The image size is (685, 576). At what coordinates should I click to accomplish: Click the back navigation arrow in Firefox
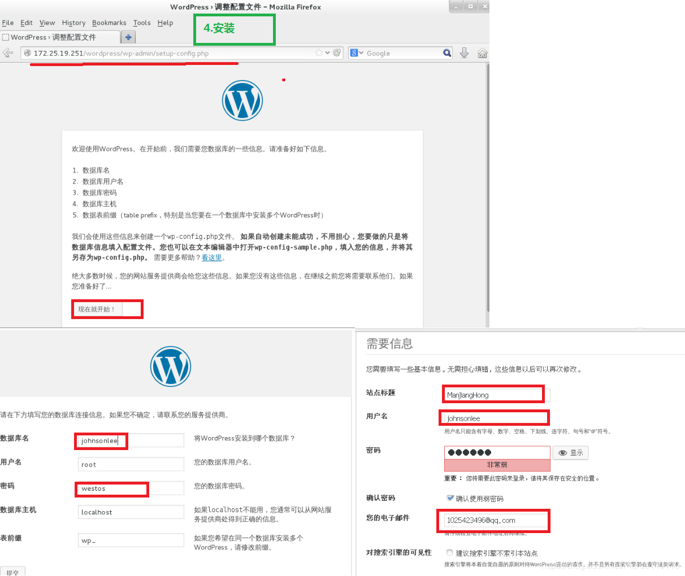coord(8,53)
